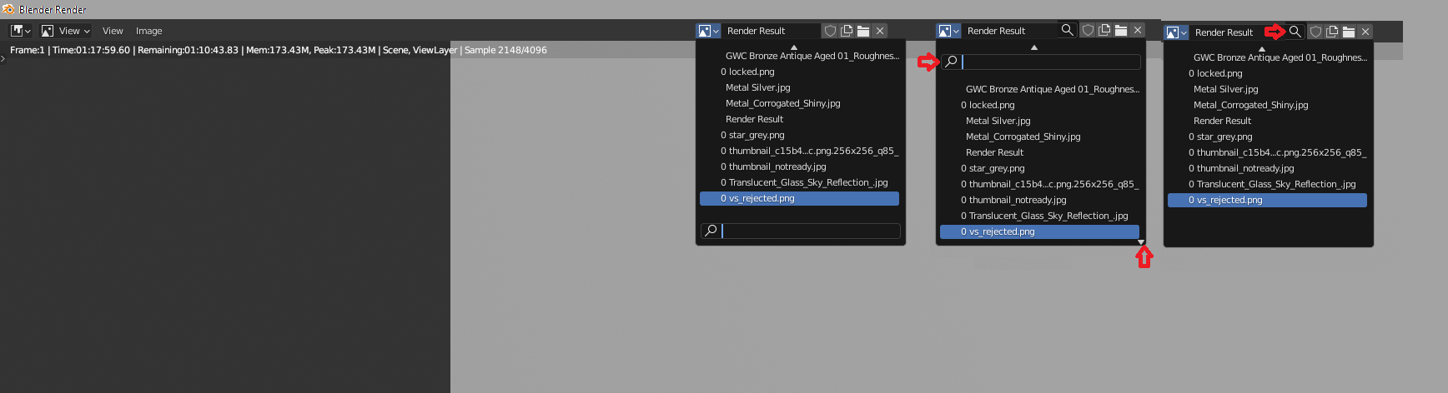Click the open image folder icon in the middle panel
The image size is (1448, 393).
tap(1121, 31)
